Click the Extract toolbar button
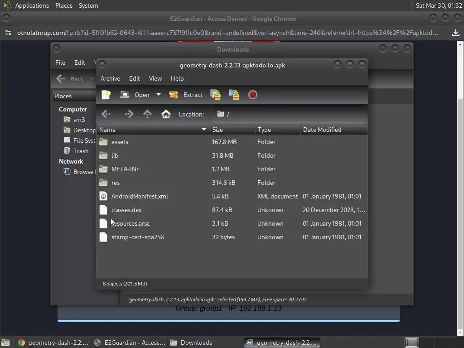This screenshot has width=464, height=348. coord(185,95)
